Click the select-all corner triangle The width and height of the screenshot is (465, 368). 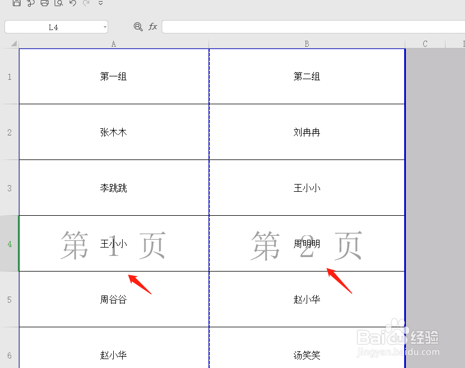(13, 44)
